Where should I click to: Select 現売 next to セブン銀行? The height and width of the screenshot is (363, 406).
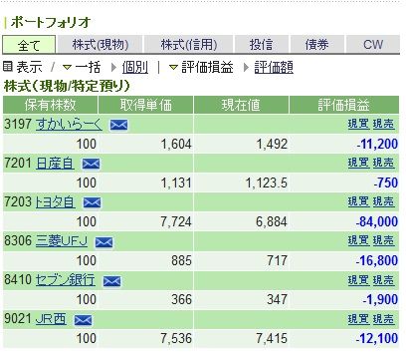[383, 280]
